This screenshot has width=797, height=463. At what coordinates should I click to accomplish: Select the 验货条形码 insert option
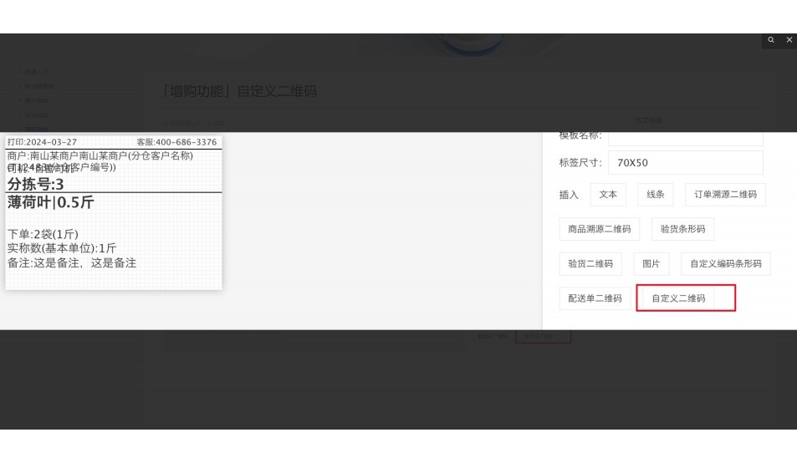(682, 229)
